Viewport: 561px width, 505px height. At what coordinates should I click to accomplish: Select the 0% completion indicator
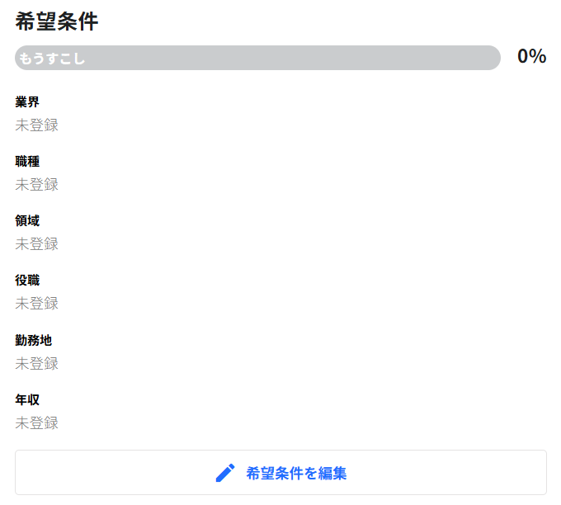coord(531,57)
